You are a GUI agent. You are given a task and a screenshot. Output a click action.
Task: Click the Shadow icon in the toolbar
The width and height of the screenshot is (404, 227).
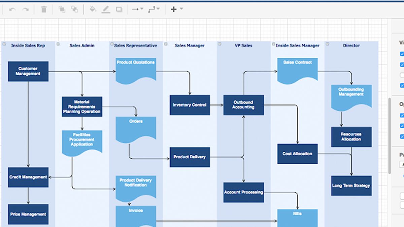coord(119,9)
